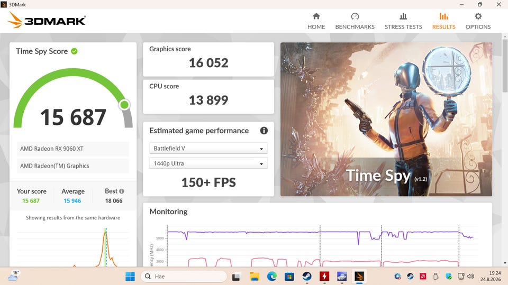The height and width of the screenshot is (285, 508).
Task: Click Your score value 15 687
Action: coord(31,201)
